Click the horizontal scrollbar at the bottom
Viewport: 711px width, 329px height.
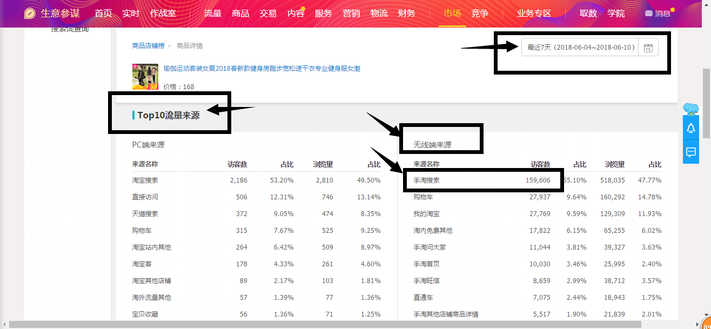tap(324, 324)
